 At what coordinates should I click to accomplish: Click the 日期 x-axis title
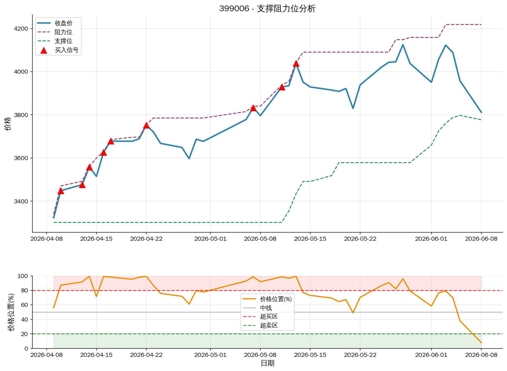(267, 363)
